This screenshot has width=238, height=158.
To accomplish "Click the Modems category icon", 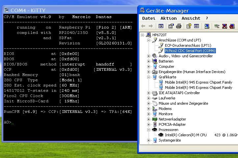I will (x=154, y=109).
